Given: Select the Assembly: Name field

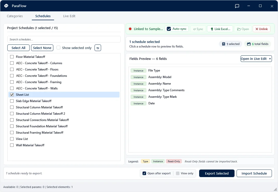Looking at the screenshot, I should 200,84.
